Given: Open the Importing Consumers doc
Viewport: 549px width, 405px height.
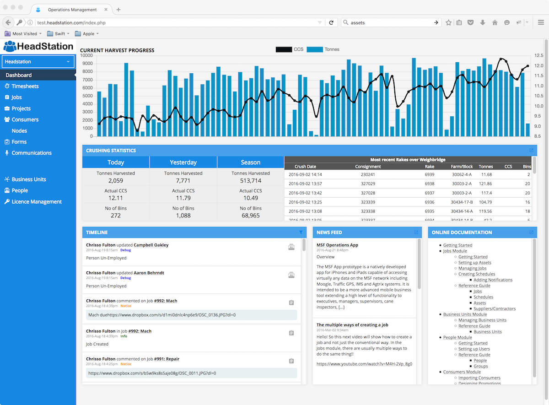Looking at the screenshot, I should (x=479, y=378).
